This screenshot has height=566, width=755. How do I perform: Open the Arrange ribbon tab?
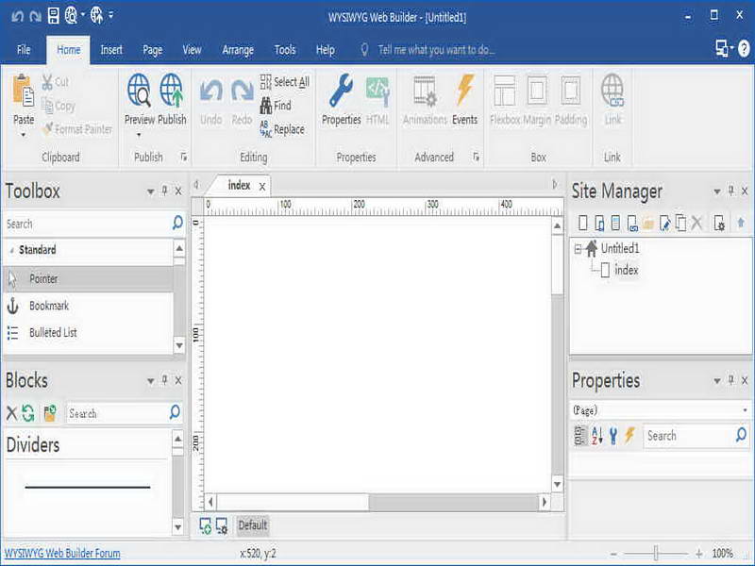238,50
